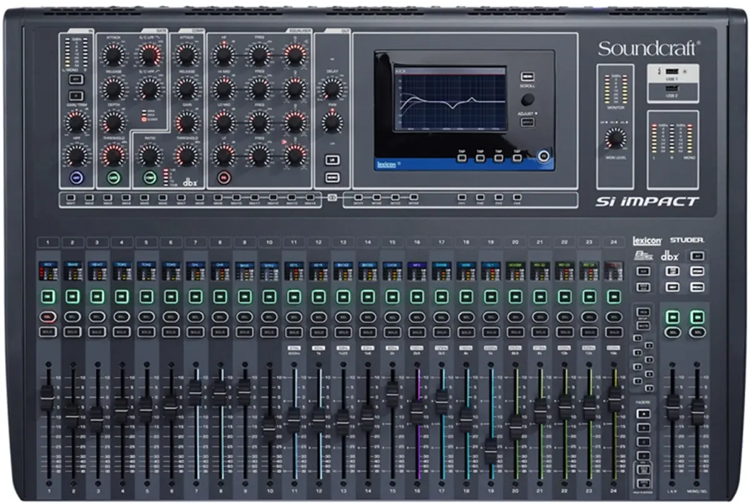Grab the channel 1 fader

click(x=47, y=397)
